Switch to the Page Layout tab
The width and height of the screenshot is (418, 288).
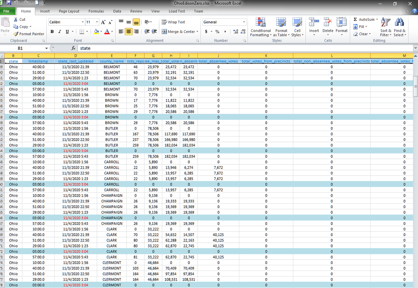69,11
